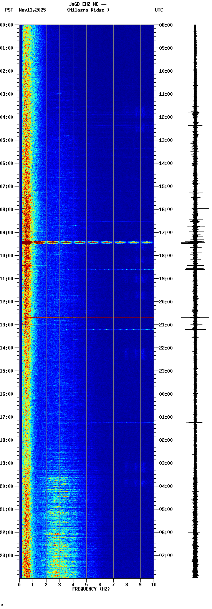Click the 0 Hz frequency tick label
Image resolution: width=212 pixels, height=609 pixels.
tap(19, 585)
